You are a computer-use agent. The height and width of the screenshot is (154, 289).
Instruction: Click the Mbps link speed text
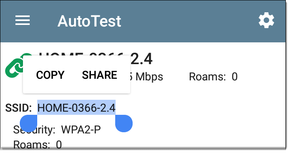pos(147,77)
